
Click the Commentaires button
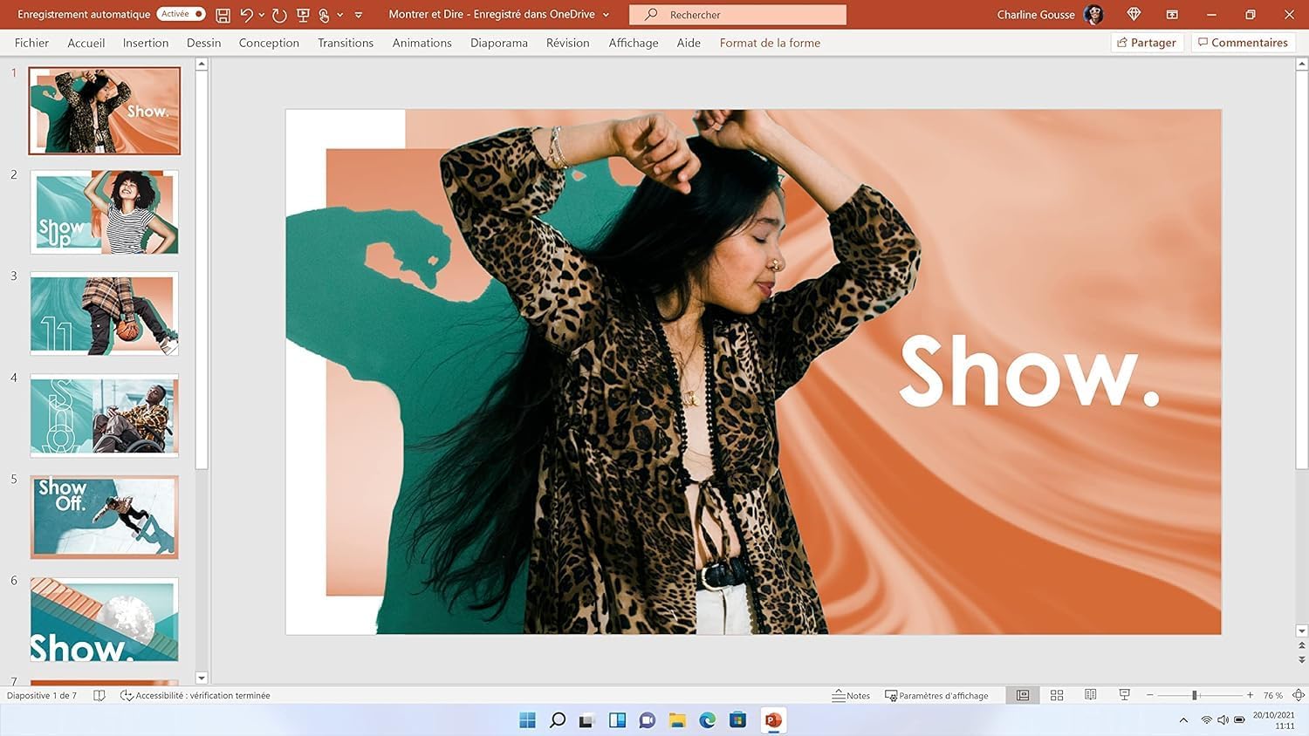click(1243, 43)
